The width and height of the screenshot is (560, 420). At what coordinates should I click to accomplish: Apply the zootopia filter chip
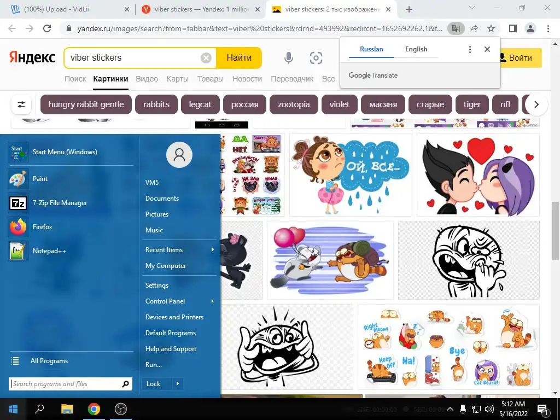[x=294, y=104]
